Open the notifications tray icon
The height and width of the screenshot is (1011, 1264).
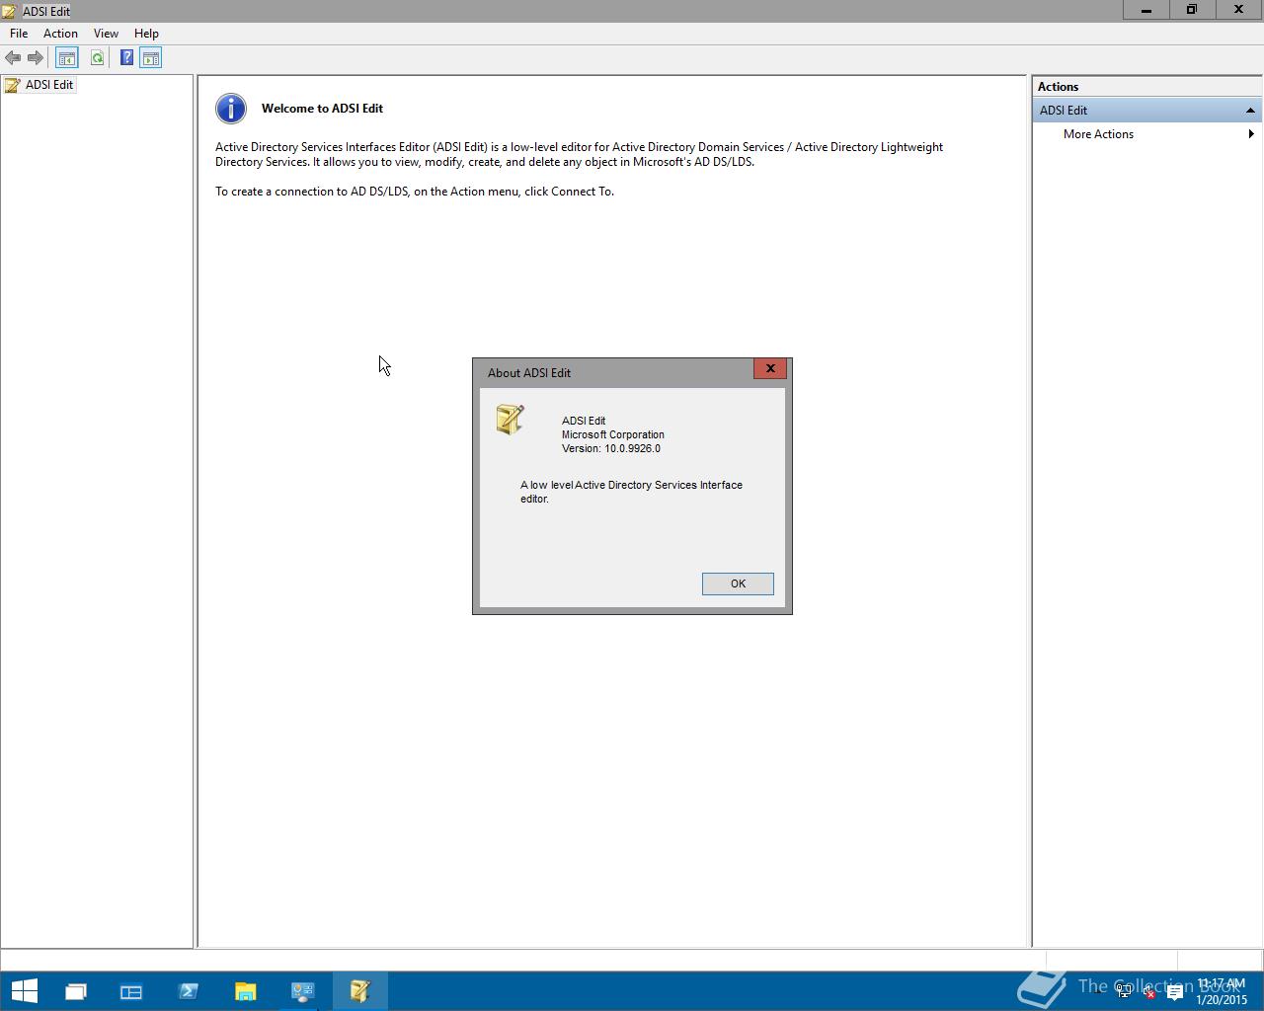(1175, 991)
